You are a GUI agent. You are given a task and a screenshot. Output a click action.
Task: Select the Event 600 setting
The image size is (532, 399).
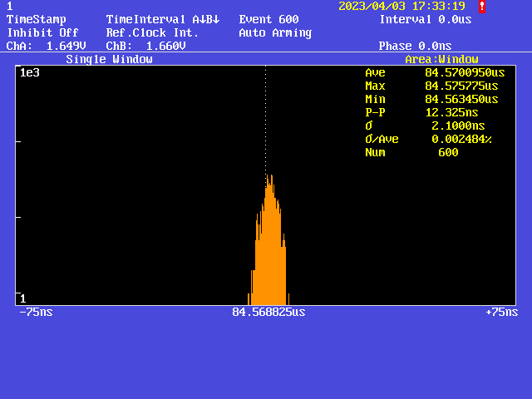tap(268, 19)
